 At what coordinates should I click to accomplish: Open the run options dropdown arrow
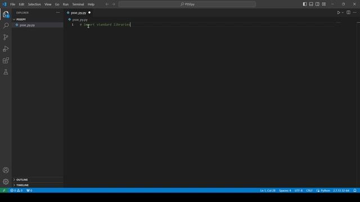[x=343, y=12]
